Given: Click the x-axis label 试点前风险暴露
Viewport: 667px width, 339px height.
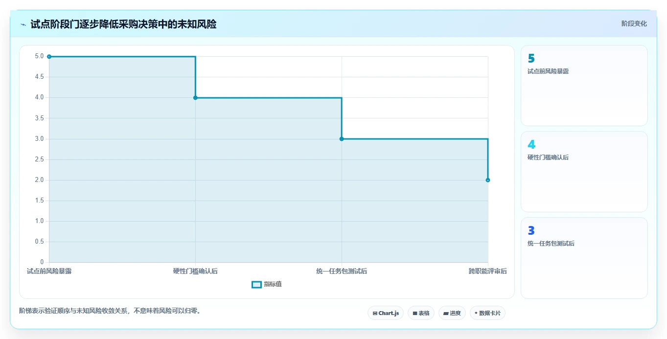Looking at the screenshot, I should coord(49,271).
